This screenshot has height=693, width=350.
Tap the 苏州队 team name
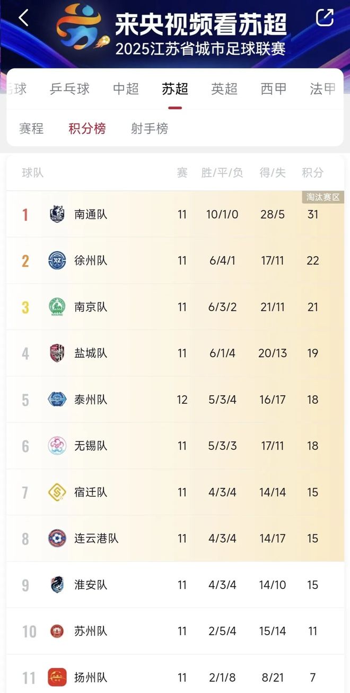(91, 631)
